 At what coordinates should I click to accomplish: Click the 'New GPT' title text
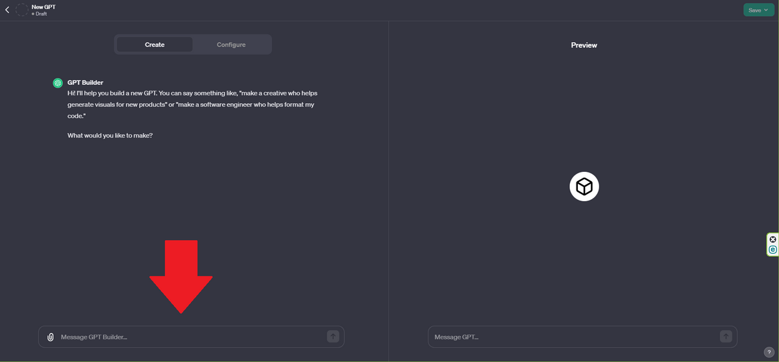[x=43, y=6]
